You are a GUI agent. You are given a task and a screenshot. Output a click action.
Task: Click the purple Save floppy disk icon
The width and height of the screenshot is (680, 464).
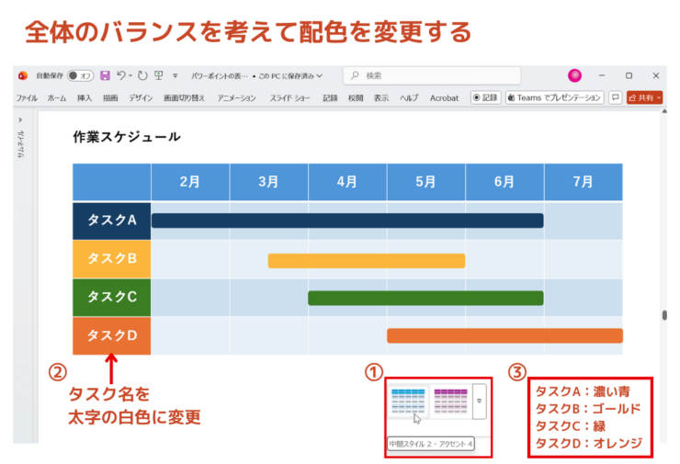point(105,75)
